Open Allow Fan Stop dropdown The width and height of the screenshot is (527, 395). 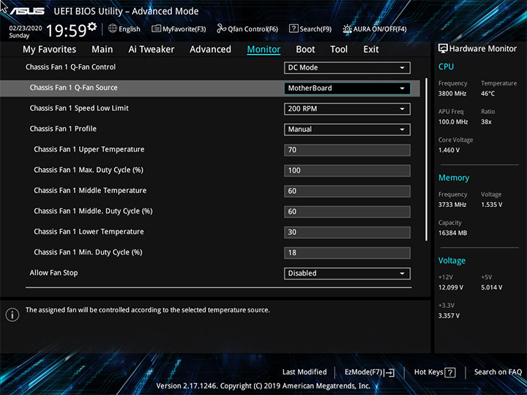[x=347, y=274]
